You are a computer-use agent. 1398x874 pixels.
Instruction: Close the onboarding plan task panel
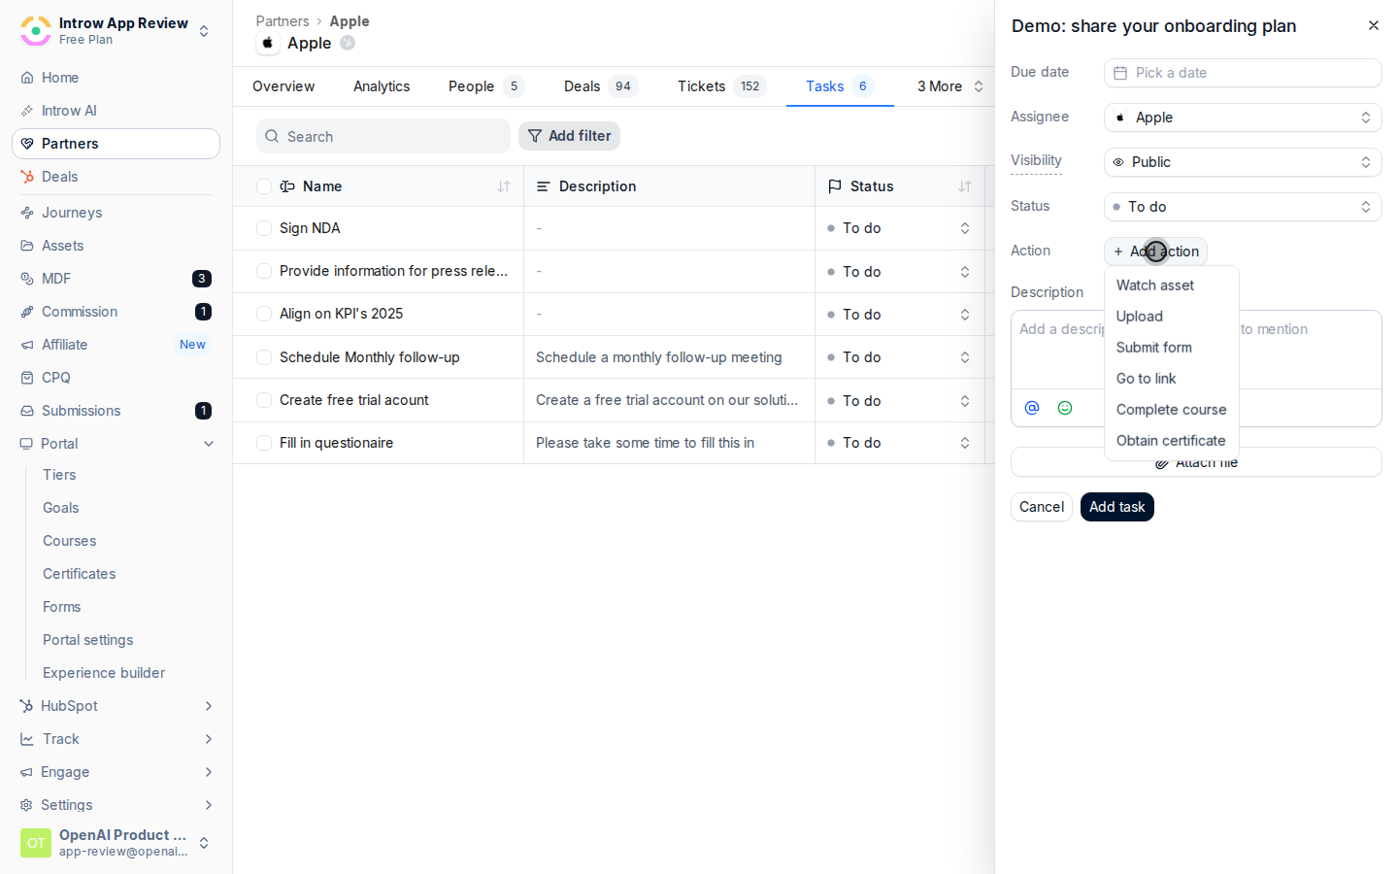click(1374, 25)
